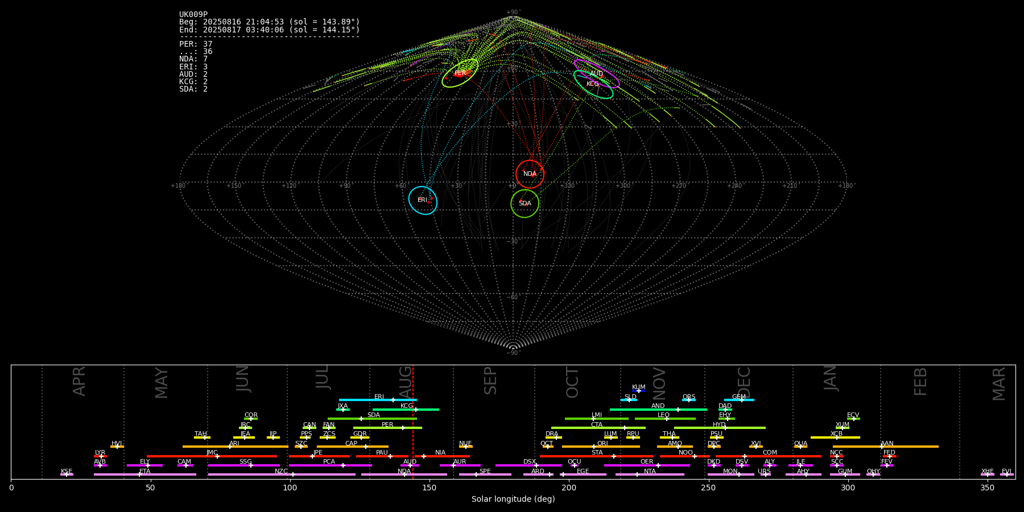
Task: Click the KUM shower bar in timeline
Action: pos(639,391)
